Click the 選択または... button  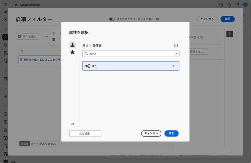click(x=198, y=52)
